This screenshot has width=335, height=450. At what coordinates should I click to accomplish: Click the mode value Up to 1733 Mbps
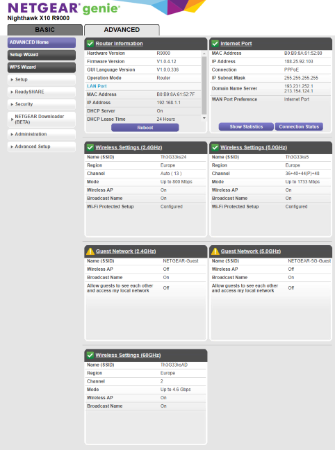pos(302,182)
